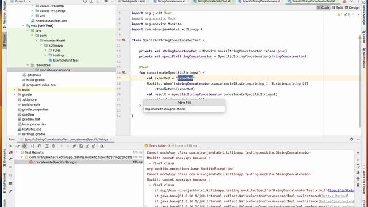Image resolution: width=368 pixels, height=207 pixels.
Task: Print the console output
Action: (x=358, y=179)
